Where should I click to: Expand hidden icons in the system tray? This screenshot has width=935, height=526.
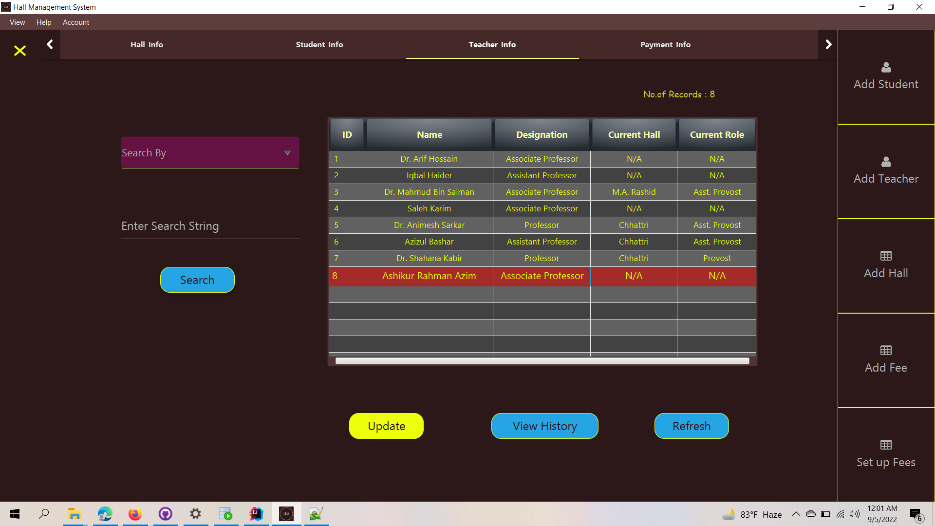tap(796, 514)
